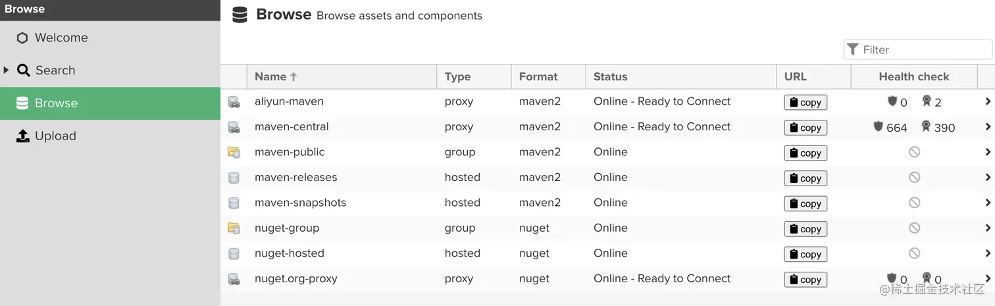Copy the aliyun-maven repository URL
The width and height of the screenshot is (995, 306).
[805, 102]
